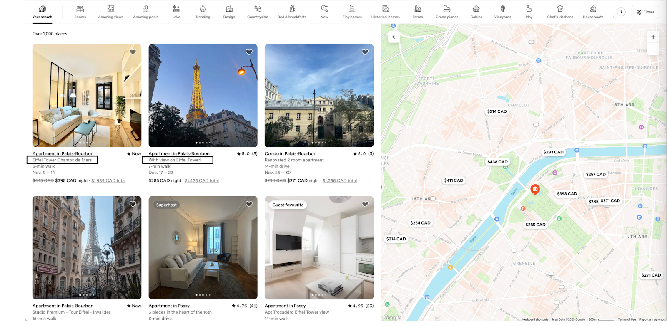This screenshot has height=326, width=667.
Task: Select the $257 CAD map price marker
Action: coord(596,175)
